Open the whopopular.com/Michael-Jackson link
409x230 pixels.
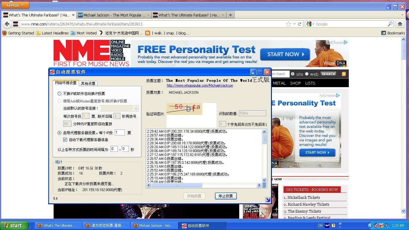click(x=200, y=85)
